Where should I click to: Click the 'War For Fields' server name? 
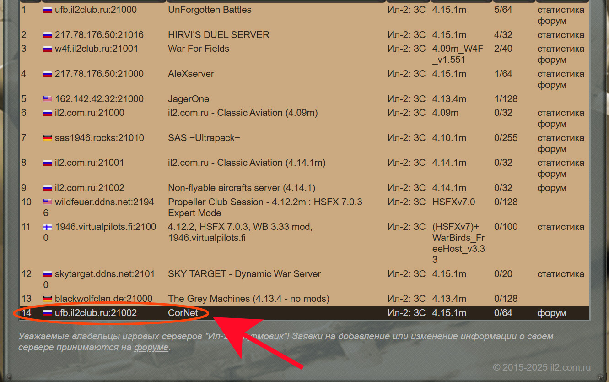[199, 49]
